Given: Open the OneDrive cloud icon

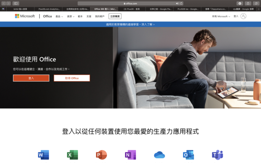Looking at the screenshot, I should [x=159, y=155].
